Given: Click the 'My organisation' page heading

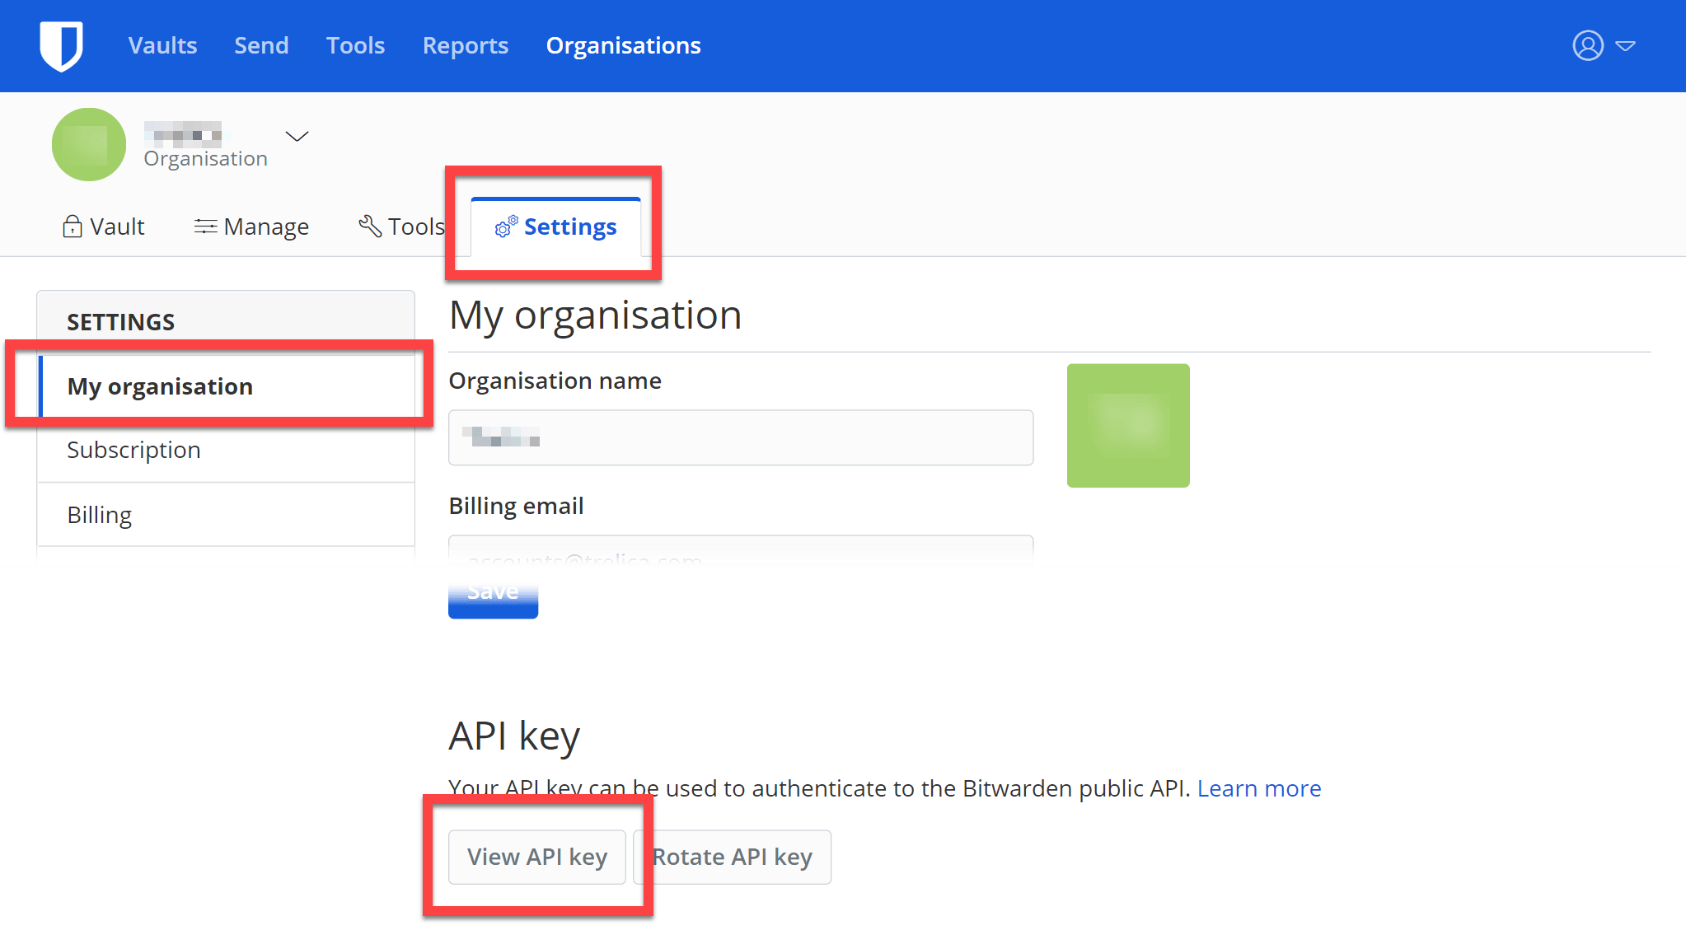Looking at the screenshot, I should pos(595,315).
